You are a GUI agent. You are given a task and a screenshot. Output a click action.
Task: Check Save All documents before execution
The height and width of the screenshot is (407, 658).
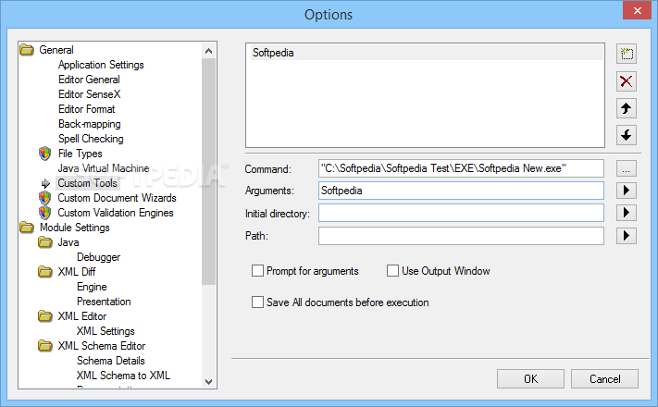point(257,302)
